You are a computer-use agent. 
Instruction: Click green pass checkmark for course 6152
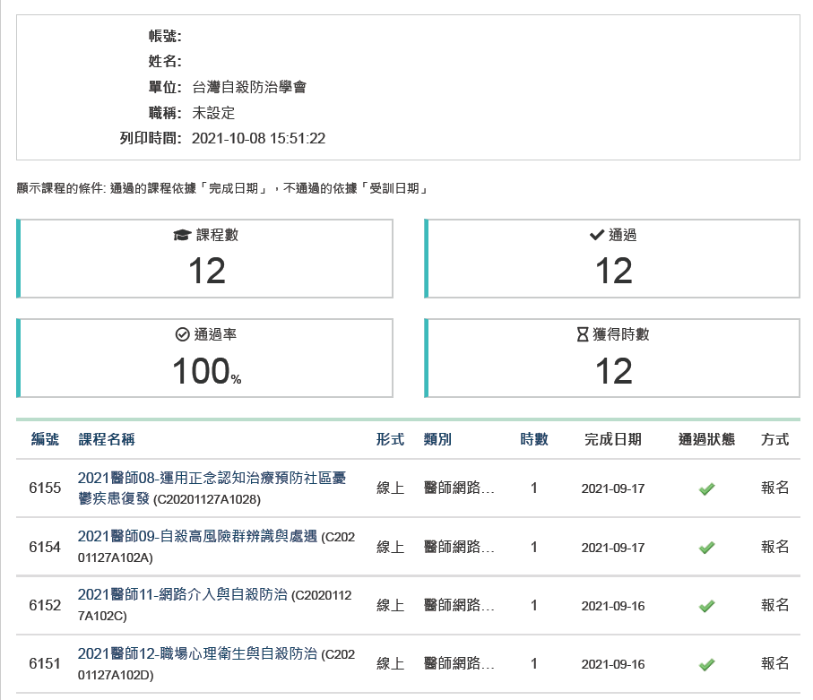click(x=706, y=606)
